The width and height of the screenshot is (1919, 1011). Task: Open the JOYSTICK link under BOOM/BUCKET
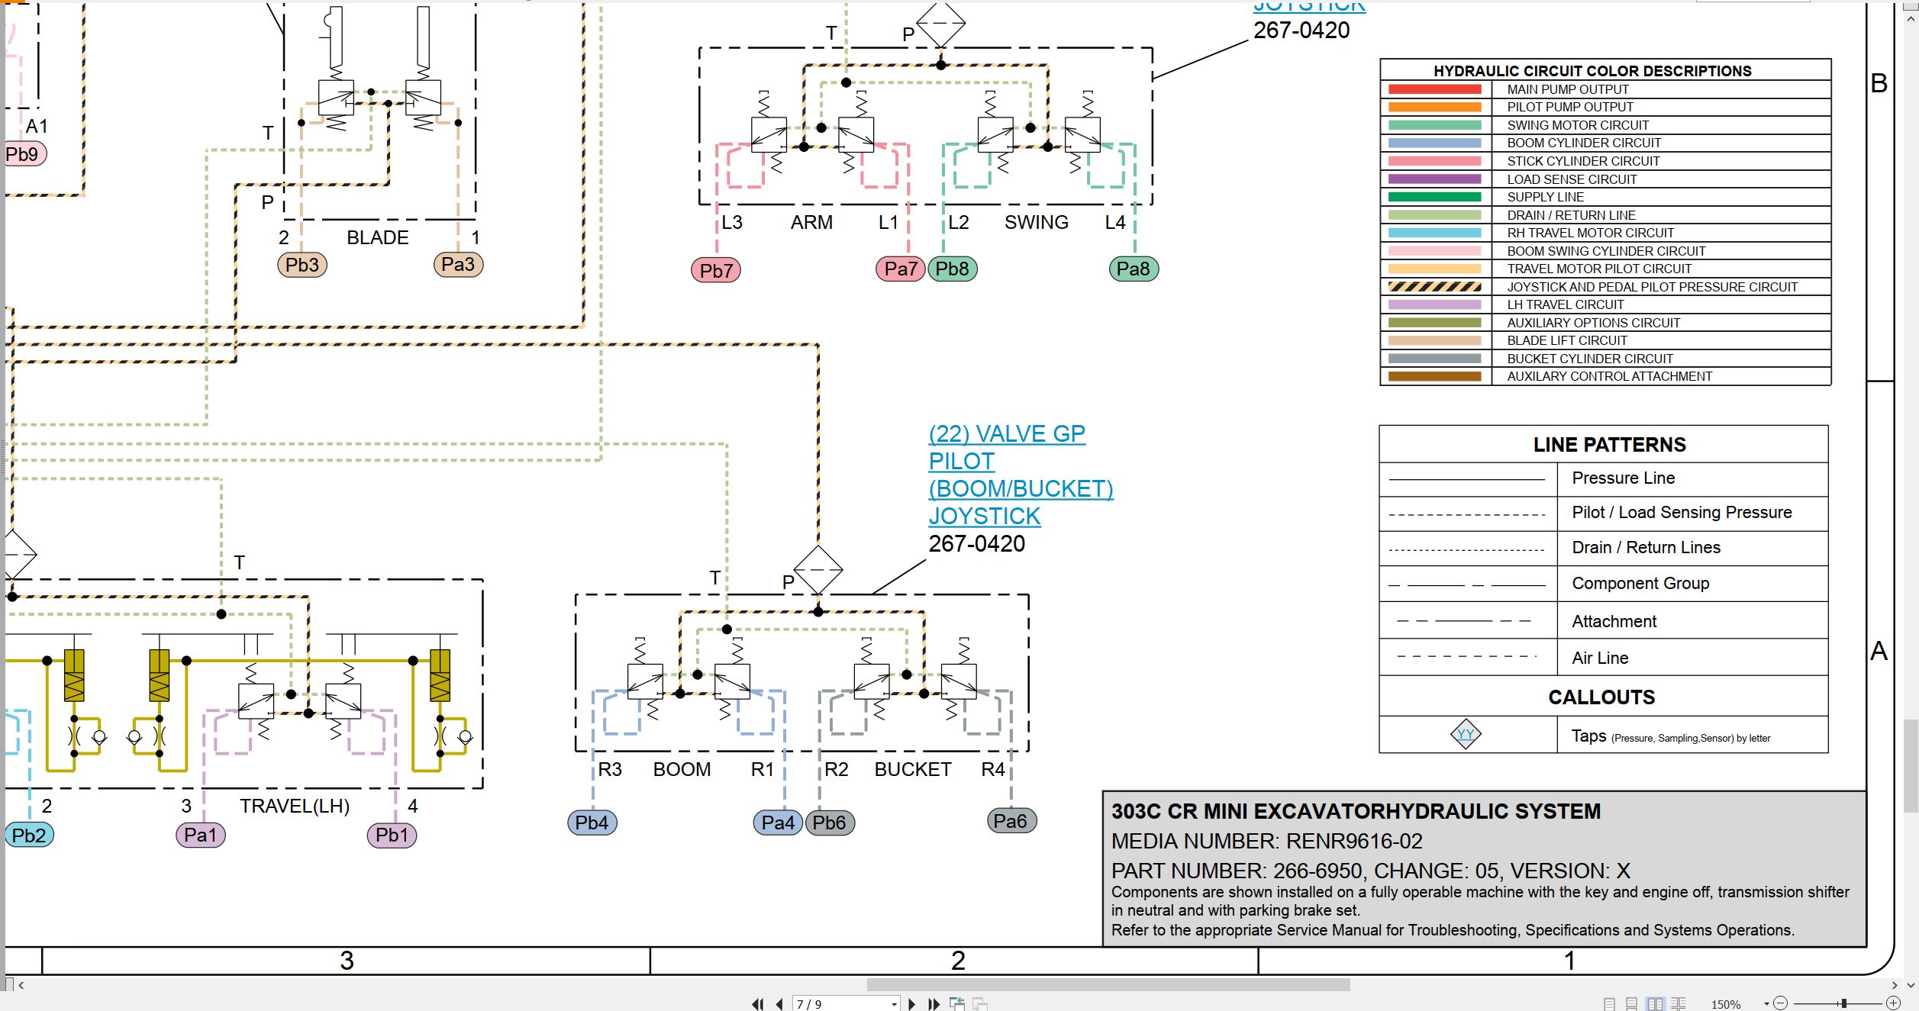click(984, 516)
